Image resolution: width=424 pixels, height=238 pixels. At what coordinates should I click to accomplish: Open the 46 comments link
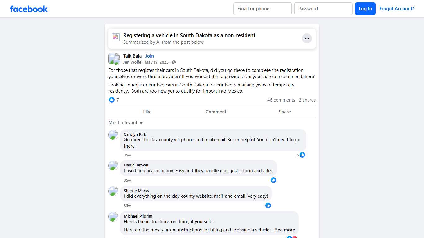click(x=281, y=100)
